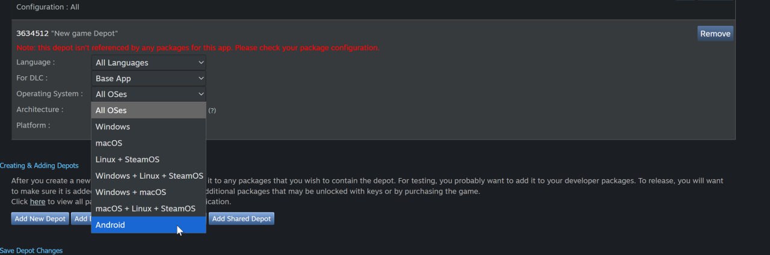Pick macOS + Linux + SteamOS option
This screenshot has width=770, height=255.
pos(148,208)
